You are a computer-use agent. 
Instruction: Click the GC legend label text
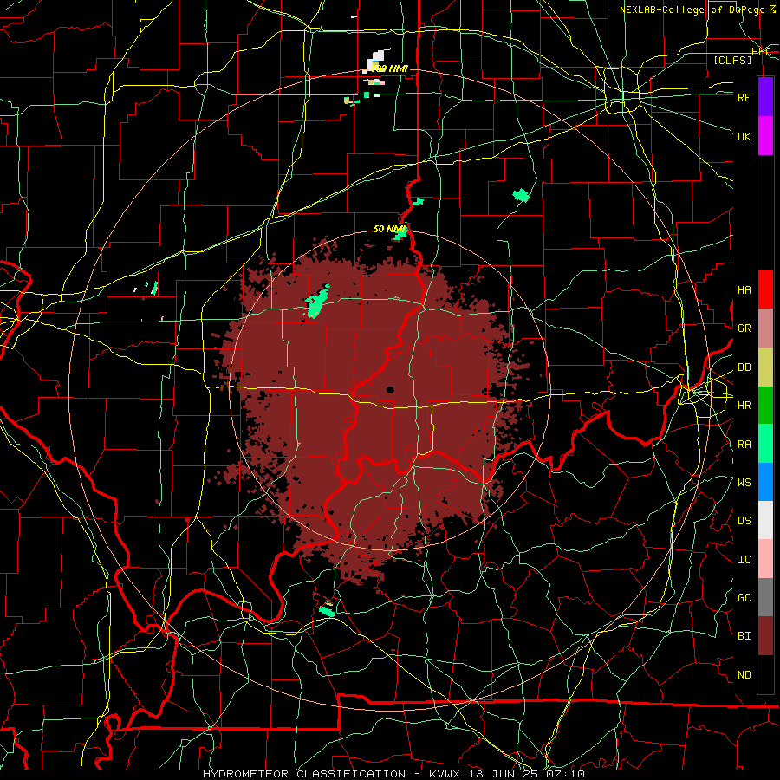744,597
